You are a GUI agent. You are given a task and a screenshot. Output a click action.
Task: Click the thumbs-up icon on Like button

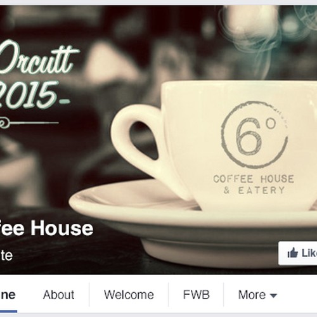tap(293, 253)
